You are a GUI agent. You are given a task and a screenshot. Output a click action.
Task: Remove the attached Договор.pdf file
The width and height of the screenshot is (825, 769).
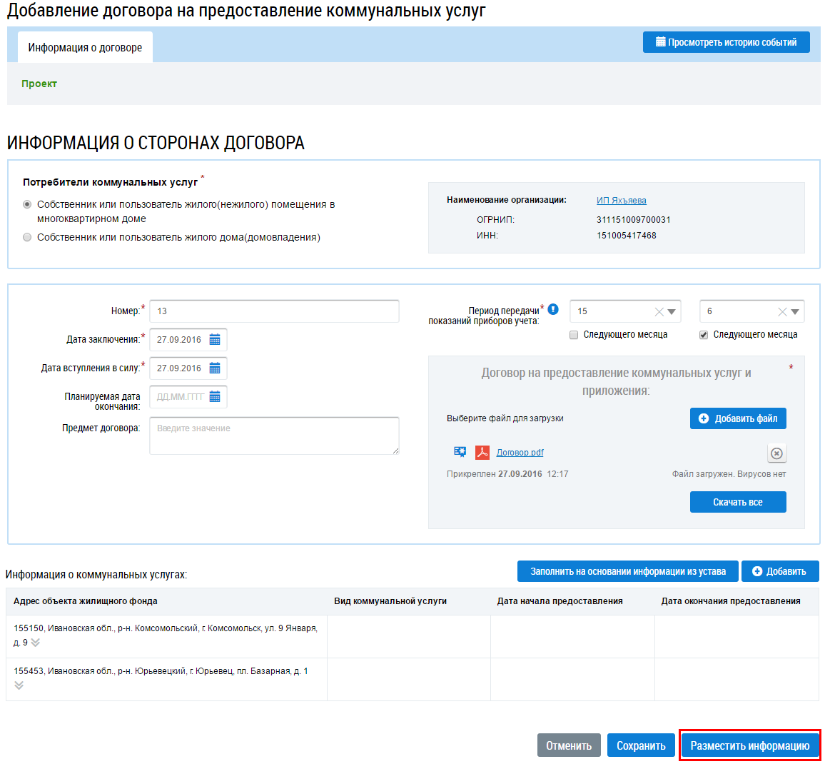pos(776,453)
